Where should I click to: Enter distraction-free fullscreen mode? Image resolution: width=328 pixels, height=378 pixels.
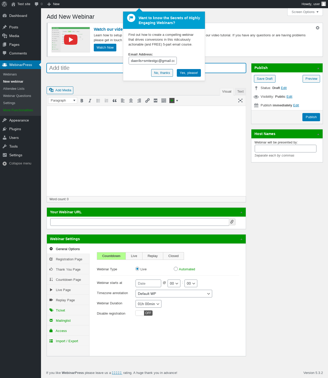tap(240, 101)
